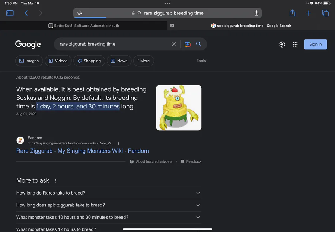Expand 10 hours and 30 minutes question

click(x=109, y=217)
